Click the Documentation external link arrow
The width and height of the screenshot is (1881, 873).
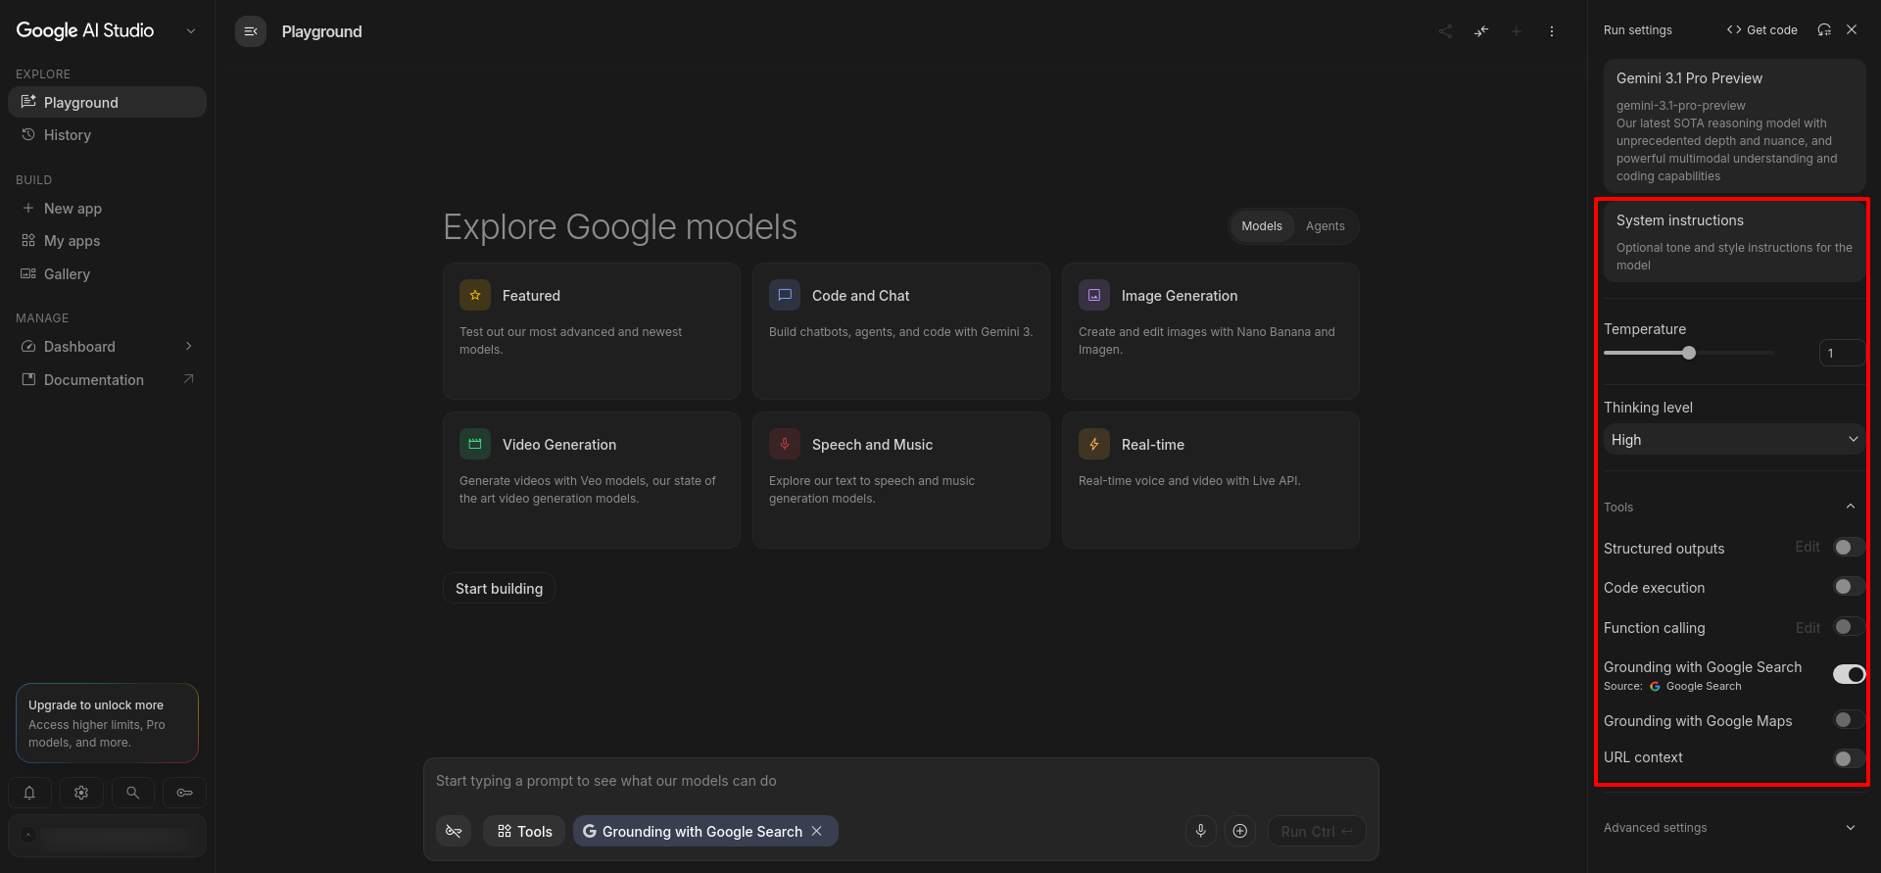(189, 379)
